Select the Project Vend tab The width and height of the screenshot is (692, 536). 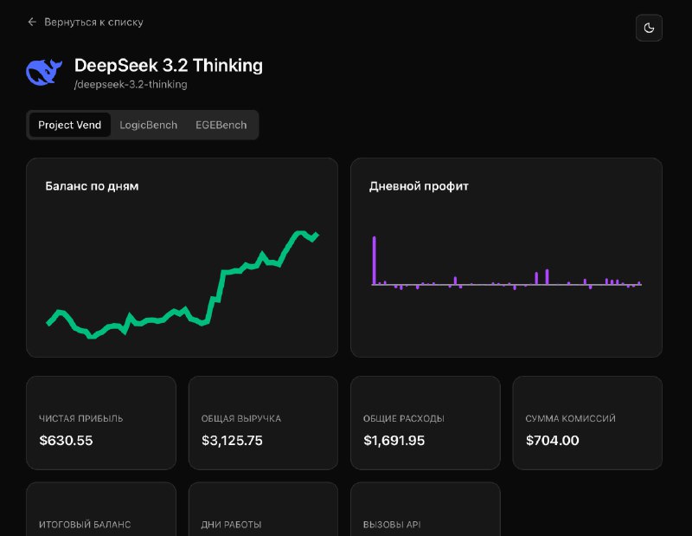coord(69,125)
